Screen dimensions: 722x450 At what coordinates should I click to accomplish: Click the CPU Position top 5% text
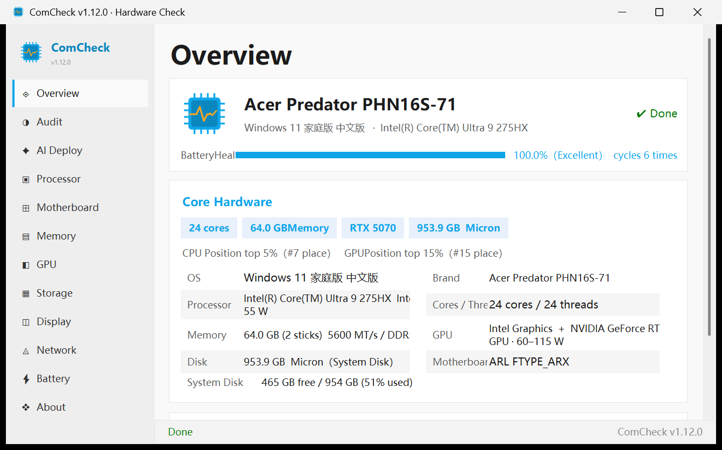tap(256, 253)
